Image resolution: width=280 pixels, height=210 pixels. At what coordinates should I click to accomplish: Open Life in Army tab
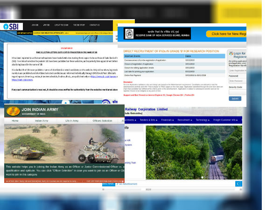(72, 121)
